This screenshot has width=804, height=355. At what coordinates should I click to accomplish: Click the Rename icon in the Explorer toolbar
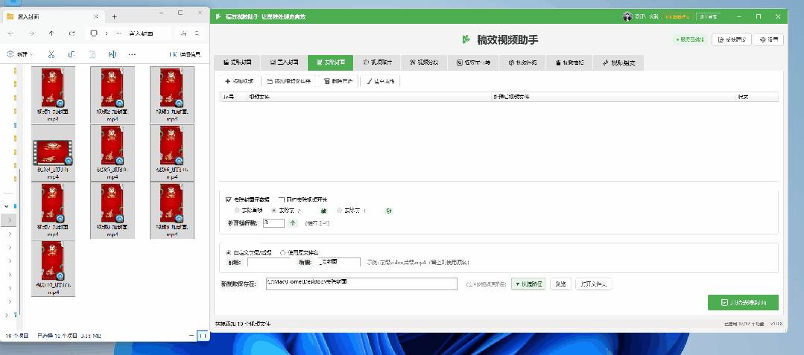[x=112, y=54]
